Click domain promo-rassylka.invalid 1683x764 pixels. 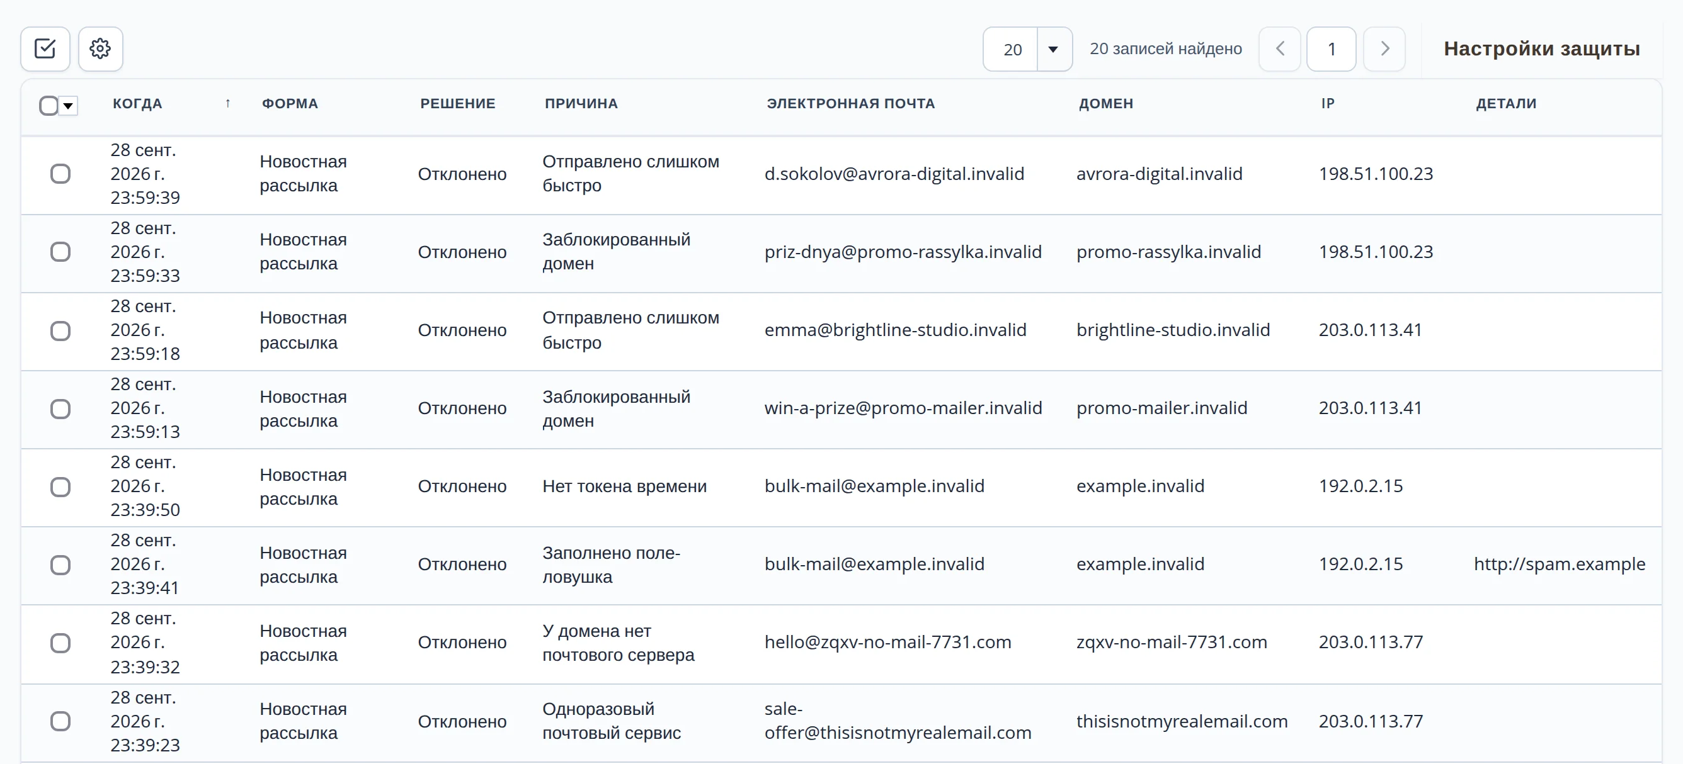pos(1169,252)
